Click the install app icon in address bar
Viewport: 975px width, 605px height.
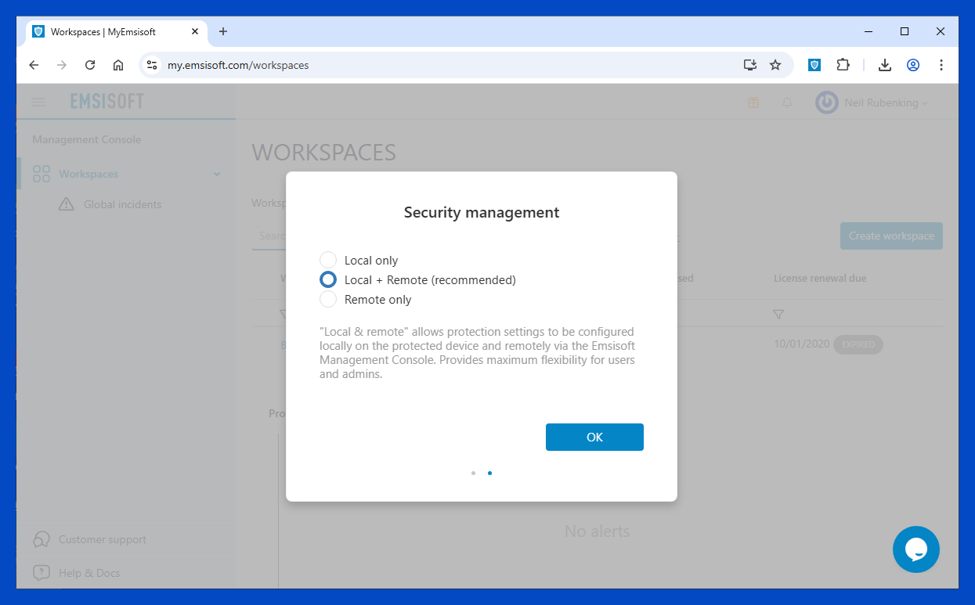[749, 65]
